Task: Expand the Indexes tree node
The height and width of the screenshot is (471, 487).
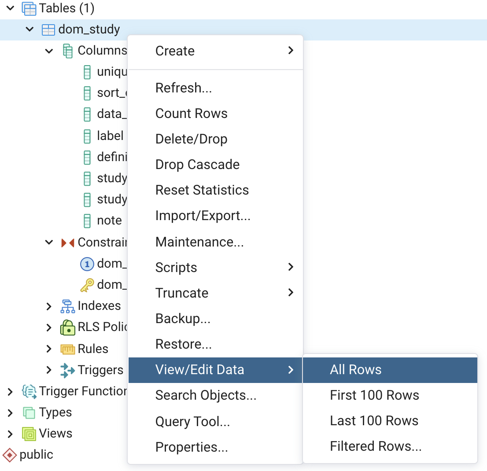Action: [49, 306]
